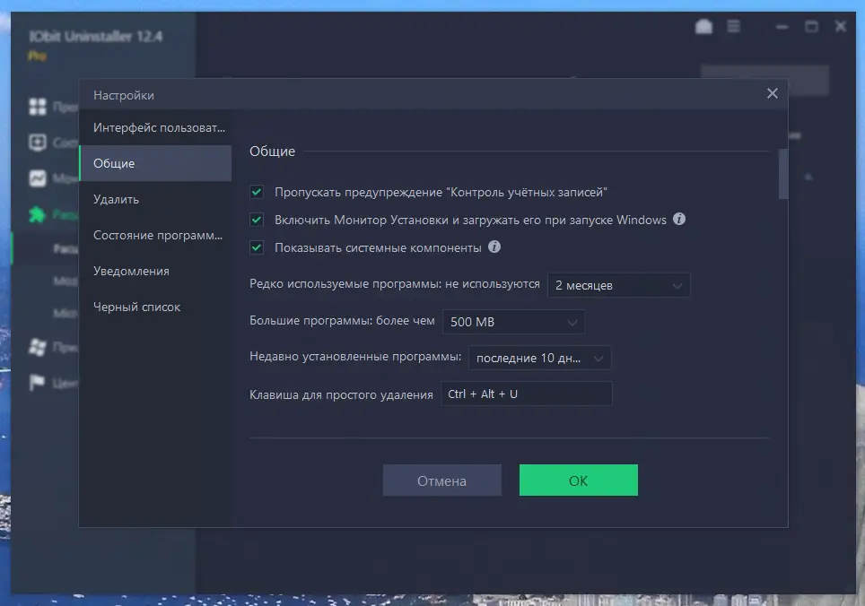
Task: Click the Ctrl + Alt + U hotkey field
Action: [527, 394]
